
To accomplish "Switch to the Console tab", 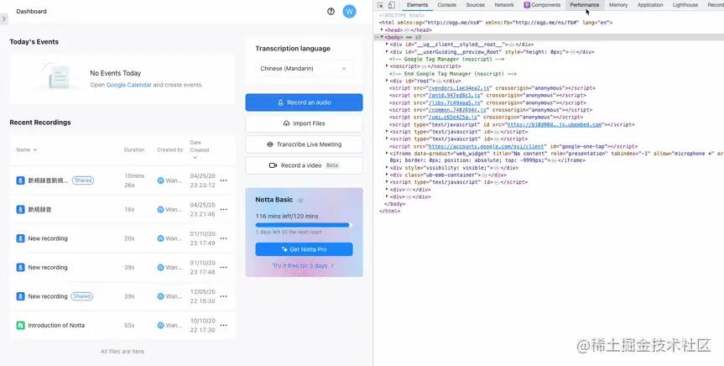I will click(x=447, y=5).
